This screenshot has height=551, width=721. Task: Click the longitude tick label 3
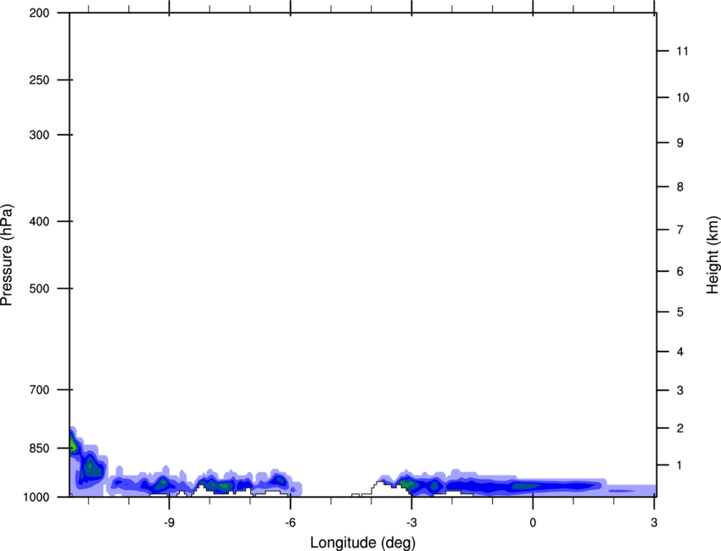click(x=654, y=522)
